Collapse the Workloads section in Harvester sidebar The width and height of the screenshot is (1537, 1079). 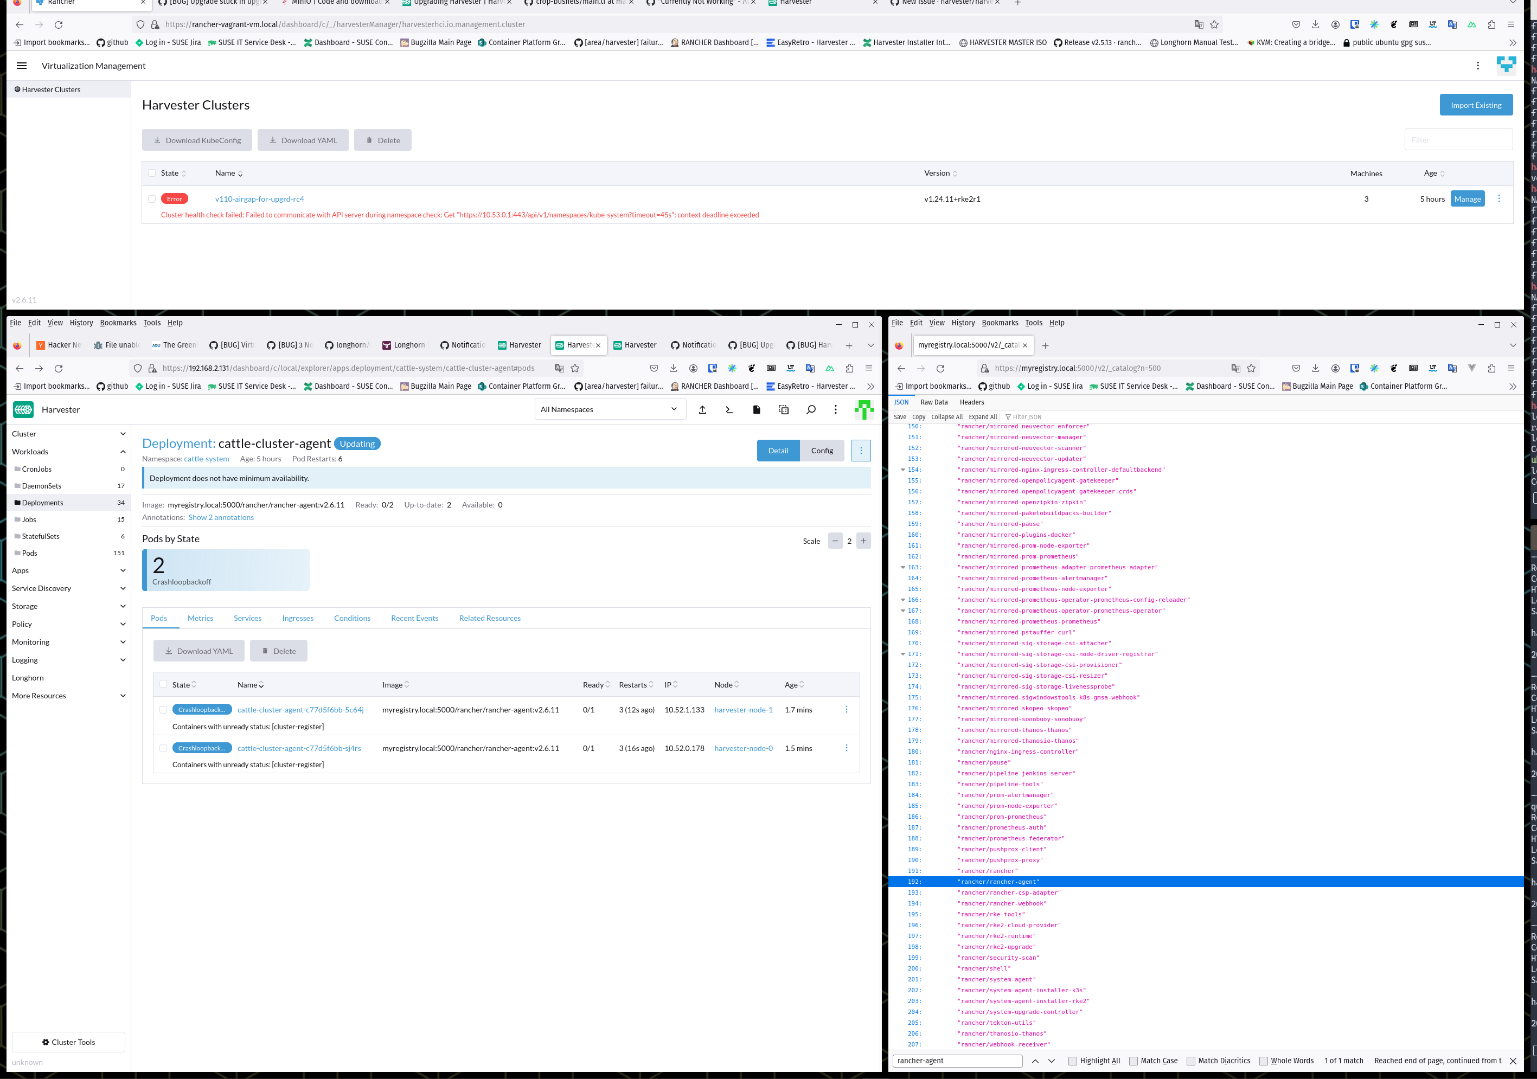point(123,451)
